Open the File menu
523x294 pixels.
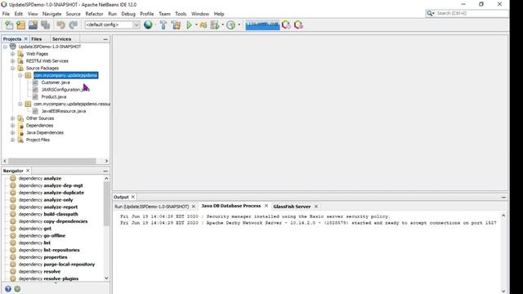[x=6, y=14]
